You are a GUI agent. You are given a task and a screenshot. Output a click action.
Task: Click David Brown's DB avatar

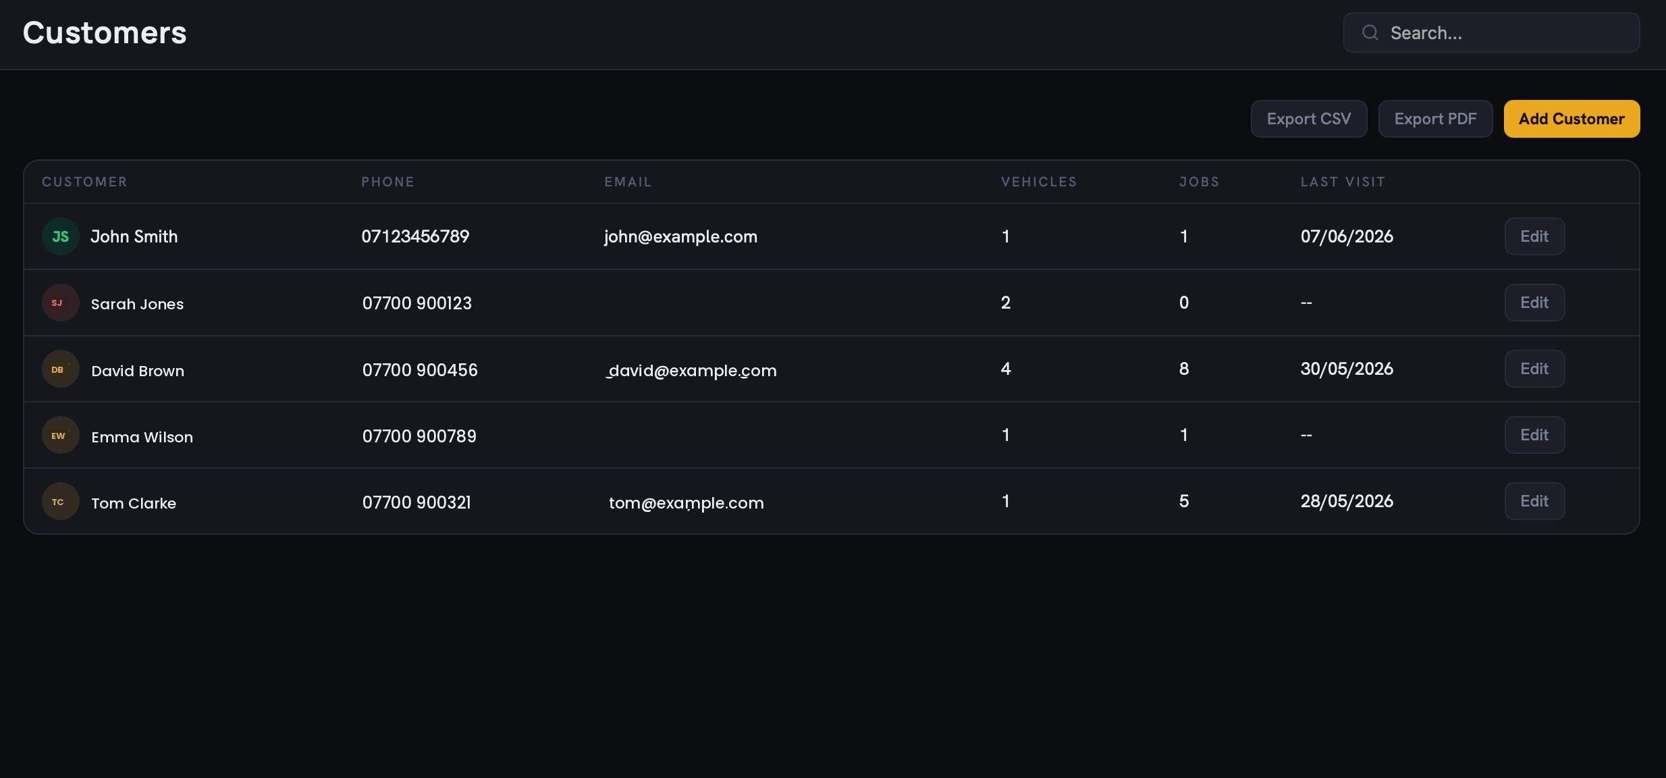click(61, 369)
